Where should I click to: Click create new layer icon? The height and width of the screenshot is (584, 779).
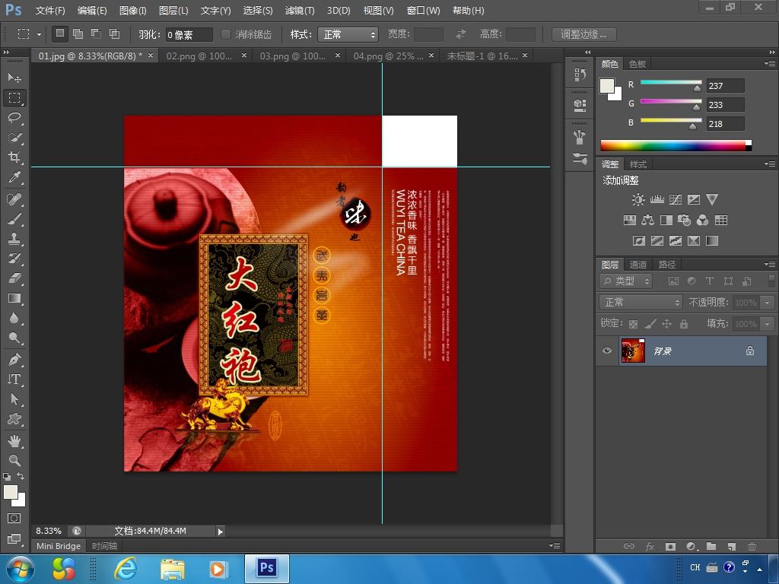731,546
